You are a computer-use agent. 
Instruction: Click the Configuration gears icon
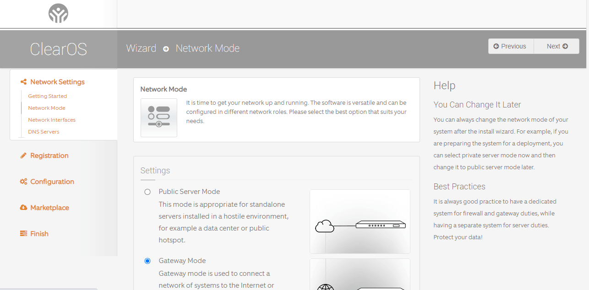coord(23,182)
